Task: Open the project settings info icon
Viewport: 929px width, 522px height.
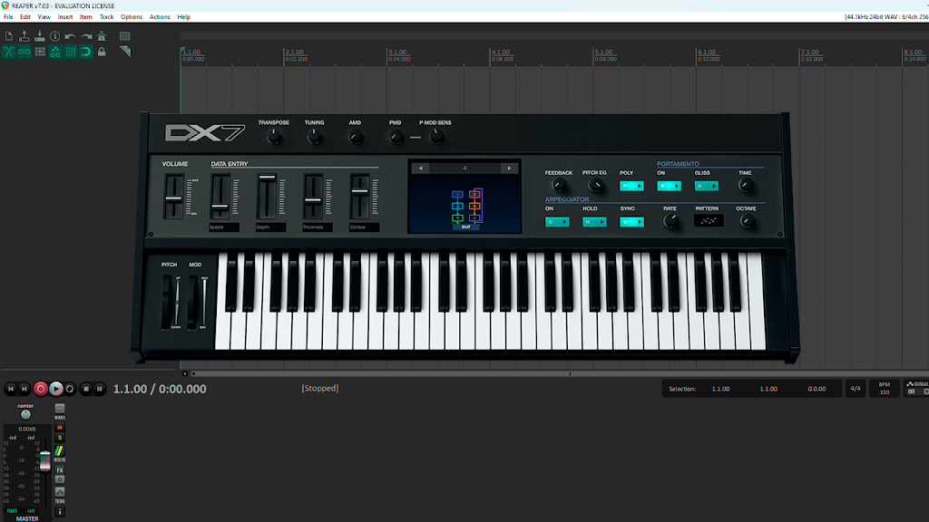Action: 55,36
